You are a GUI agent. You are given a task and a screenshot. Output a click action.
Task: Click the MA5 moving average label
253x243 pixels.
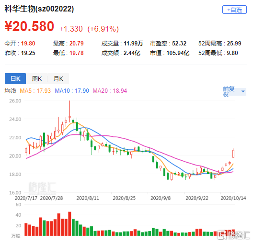[x=35, y=91]
